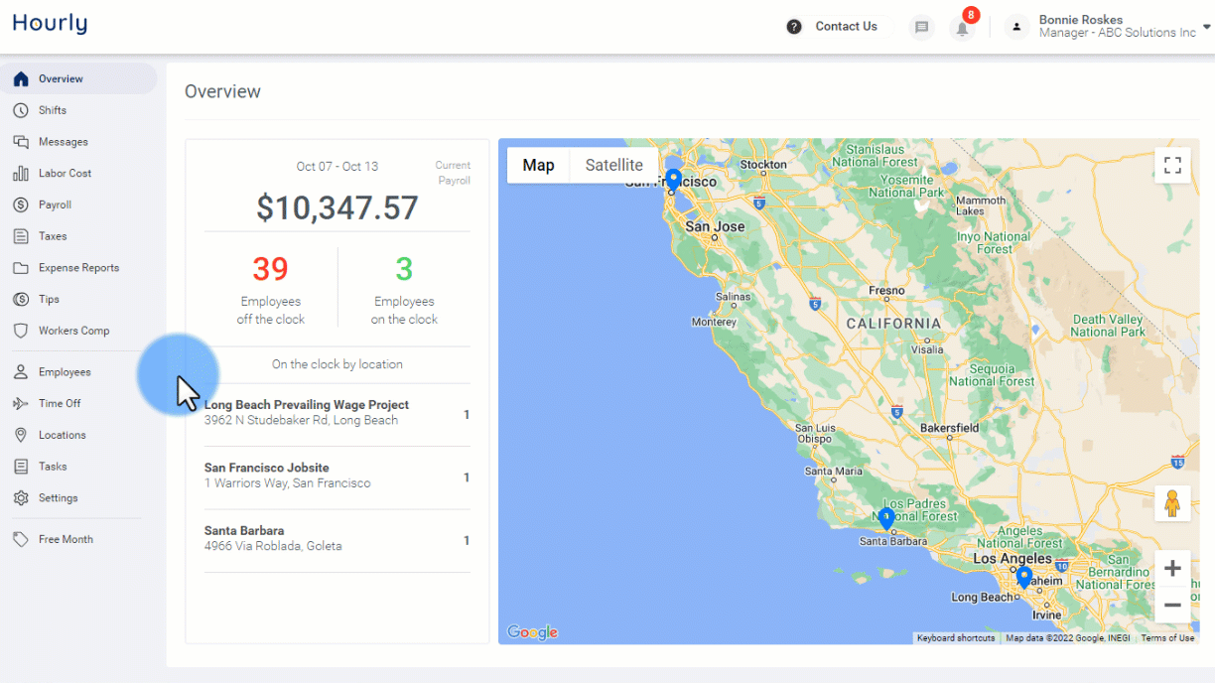Screen dimensions: 1215x683
Task: Click the Locations pin icon in sidebar
Action: 21,435
